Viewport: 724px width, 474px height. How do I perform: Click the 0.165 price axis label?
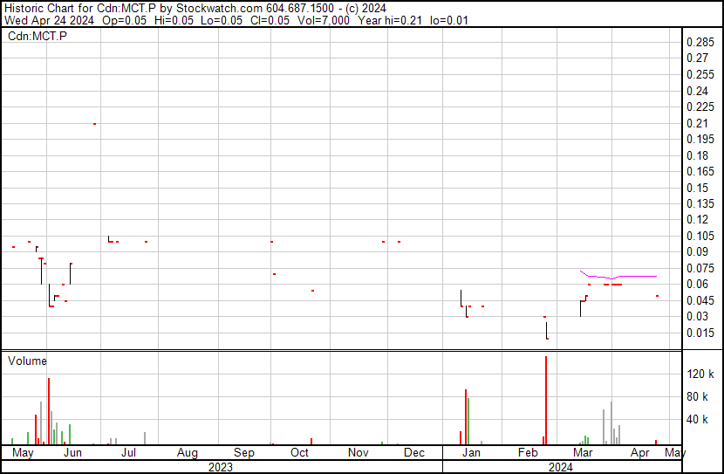click(700, 171)
